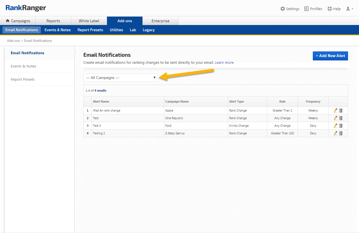
Task: Click trash icon for Test 3 alert
Action: click(x=341, y=126)
